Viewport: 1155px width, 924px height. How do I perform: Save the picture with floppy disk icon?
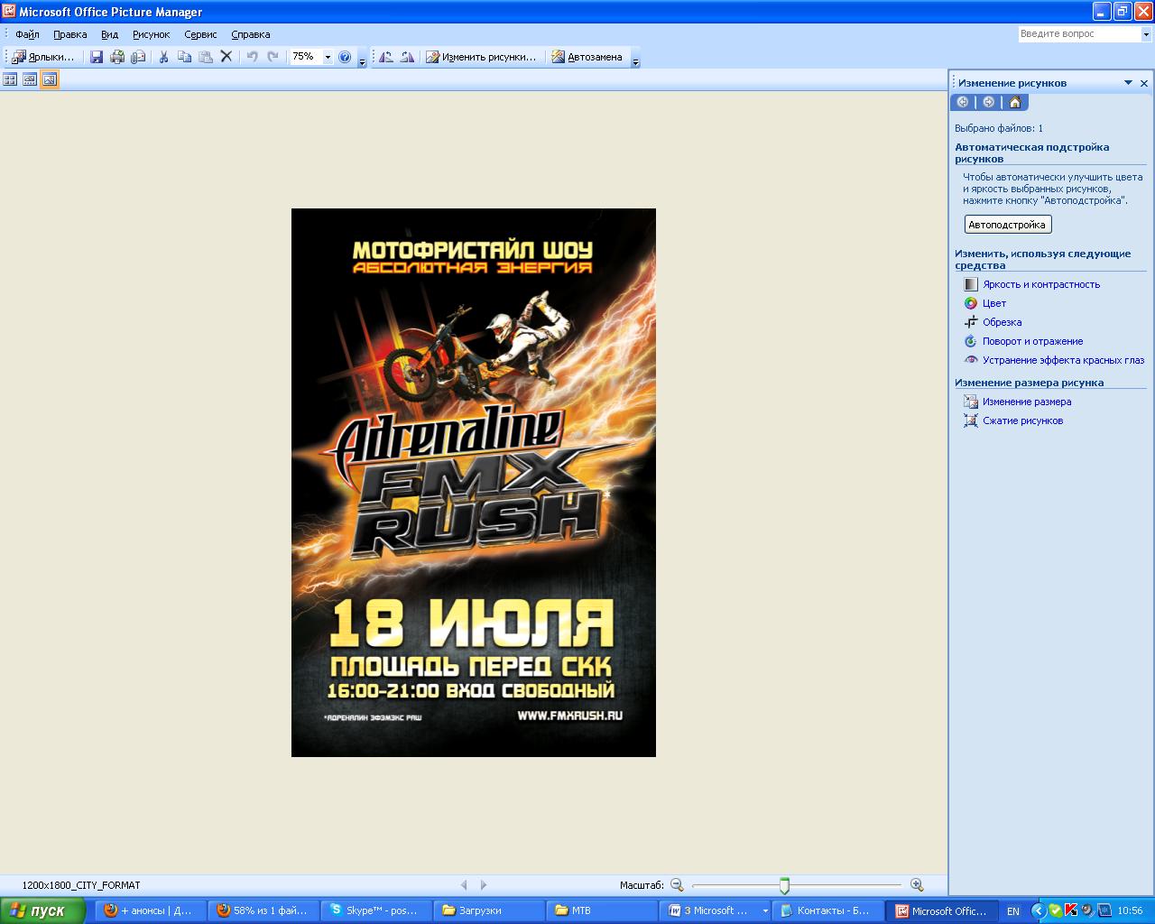coord(97,57)
